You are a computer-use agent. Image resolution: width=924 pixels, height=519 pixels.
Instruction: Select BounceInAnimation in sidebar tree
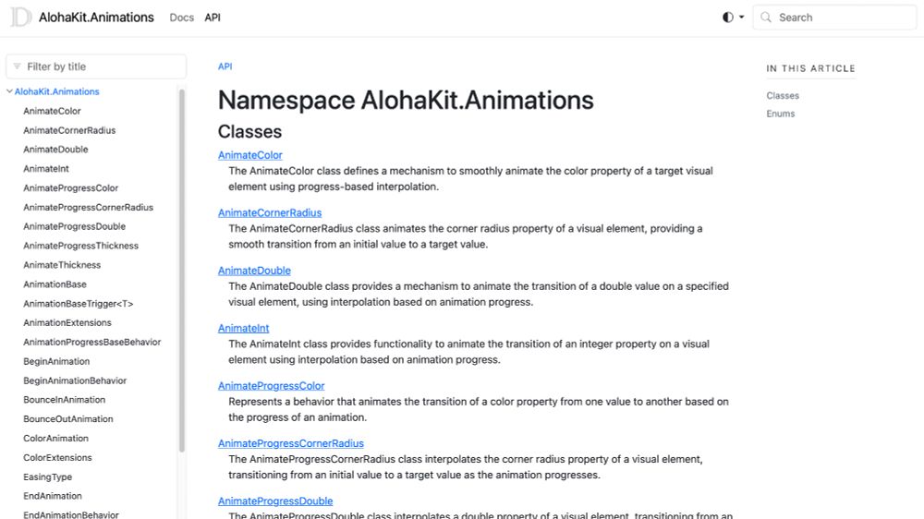[65, 400]
